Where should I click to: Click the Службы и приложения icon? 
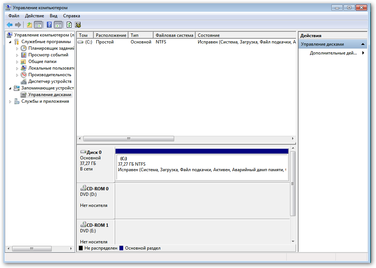pos(17,102)
